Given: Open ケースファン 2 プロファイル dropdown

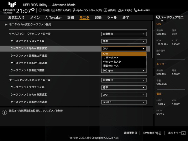Looking at the screenshot, I should [124, 87].
